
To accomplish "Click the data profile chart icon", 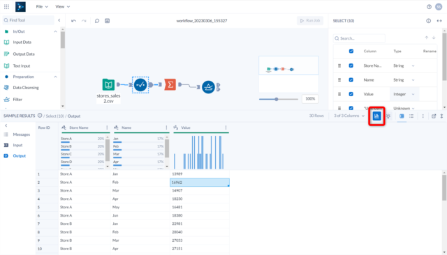I will click(376, 116).
